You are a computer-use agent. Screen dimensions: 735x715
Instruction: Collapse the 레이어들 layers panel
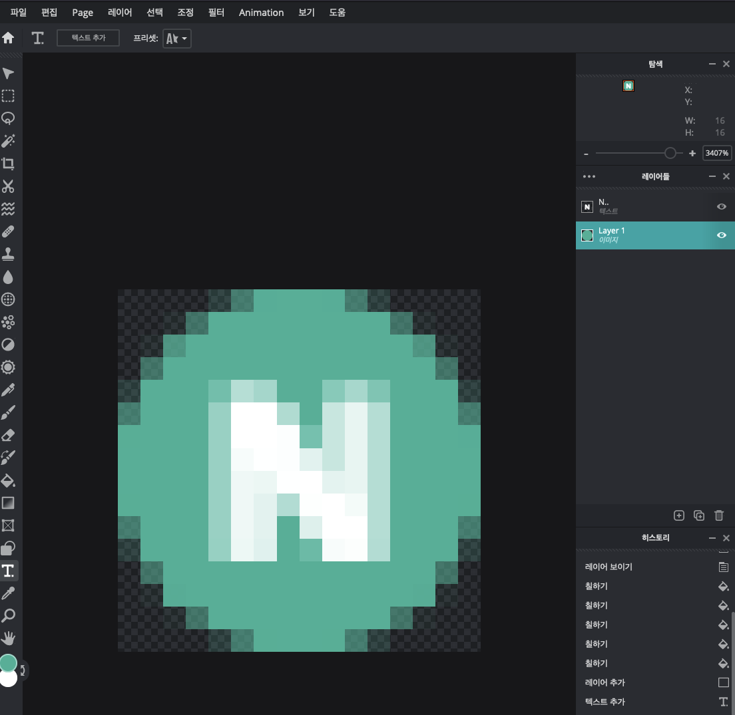tap(712, 176)
